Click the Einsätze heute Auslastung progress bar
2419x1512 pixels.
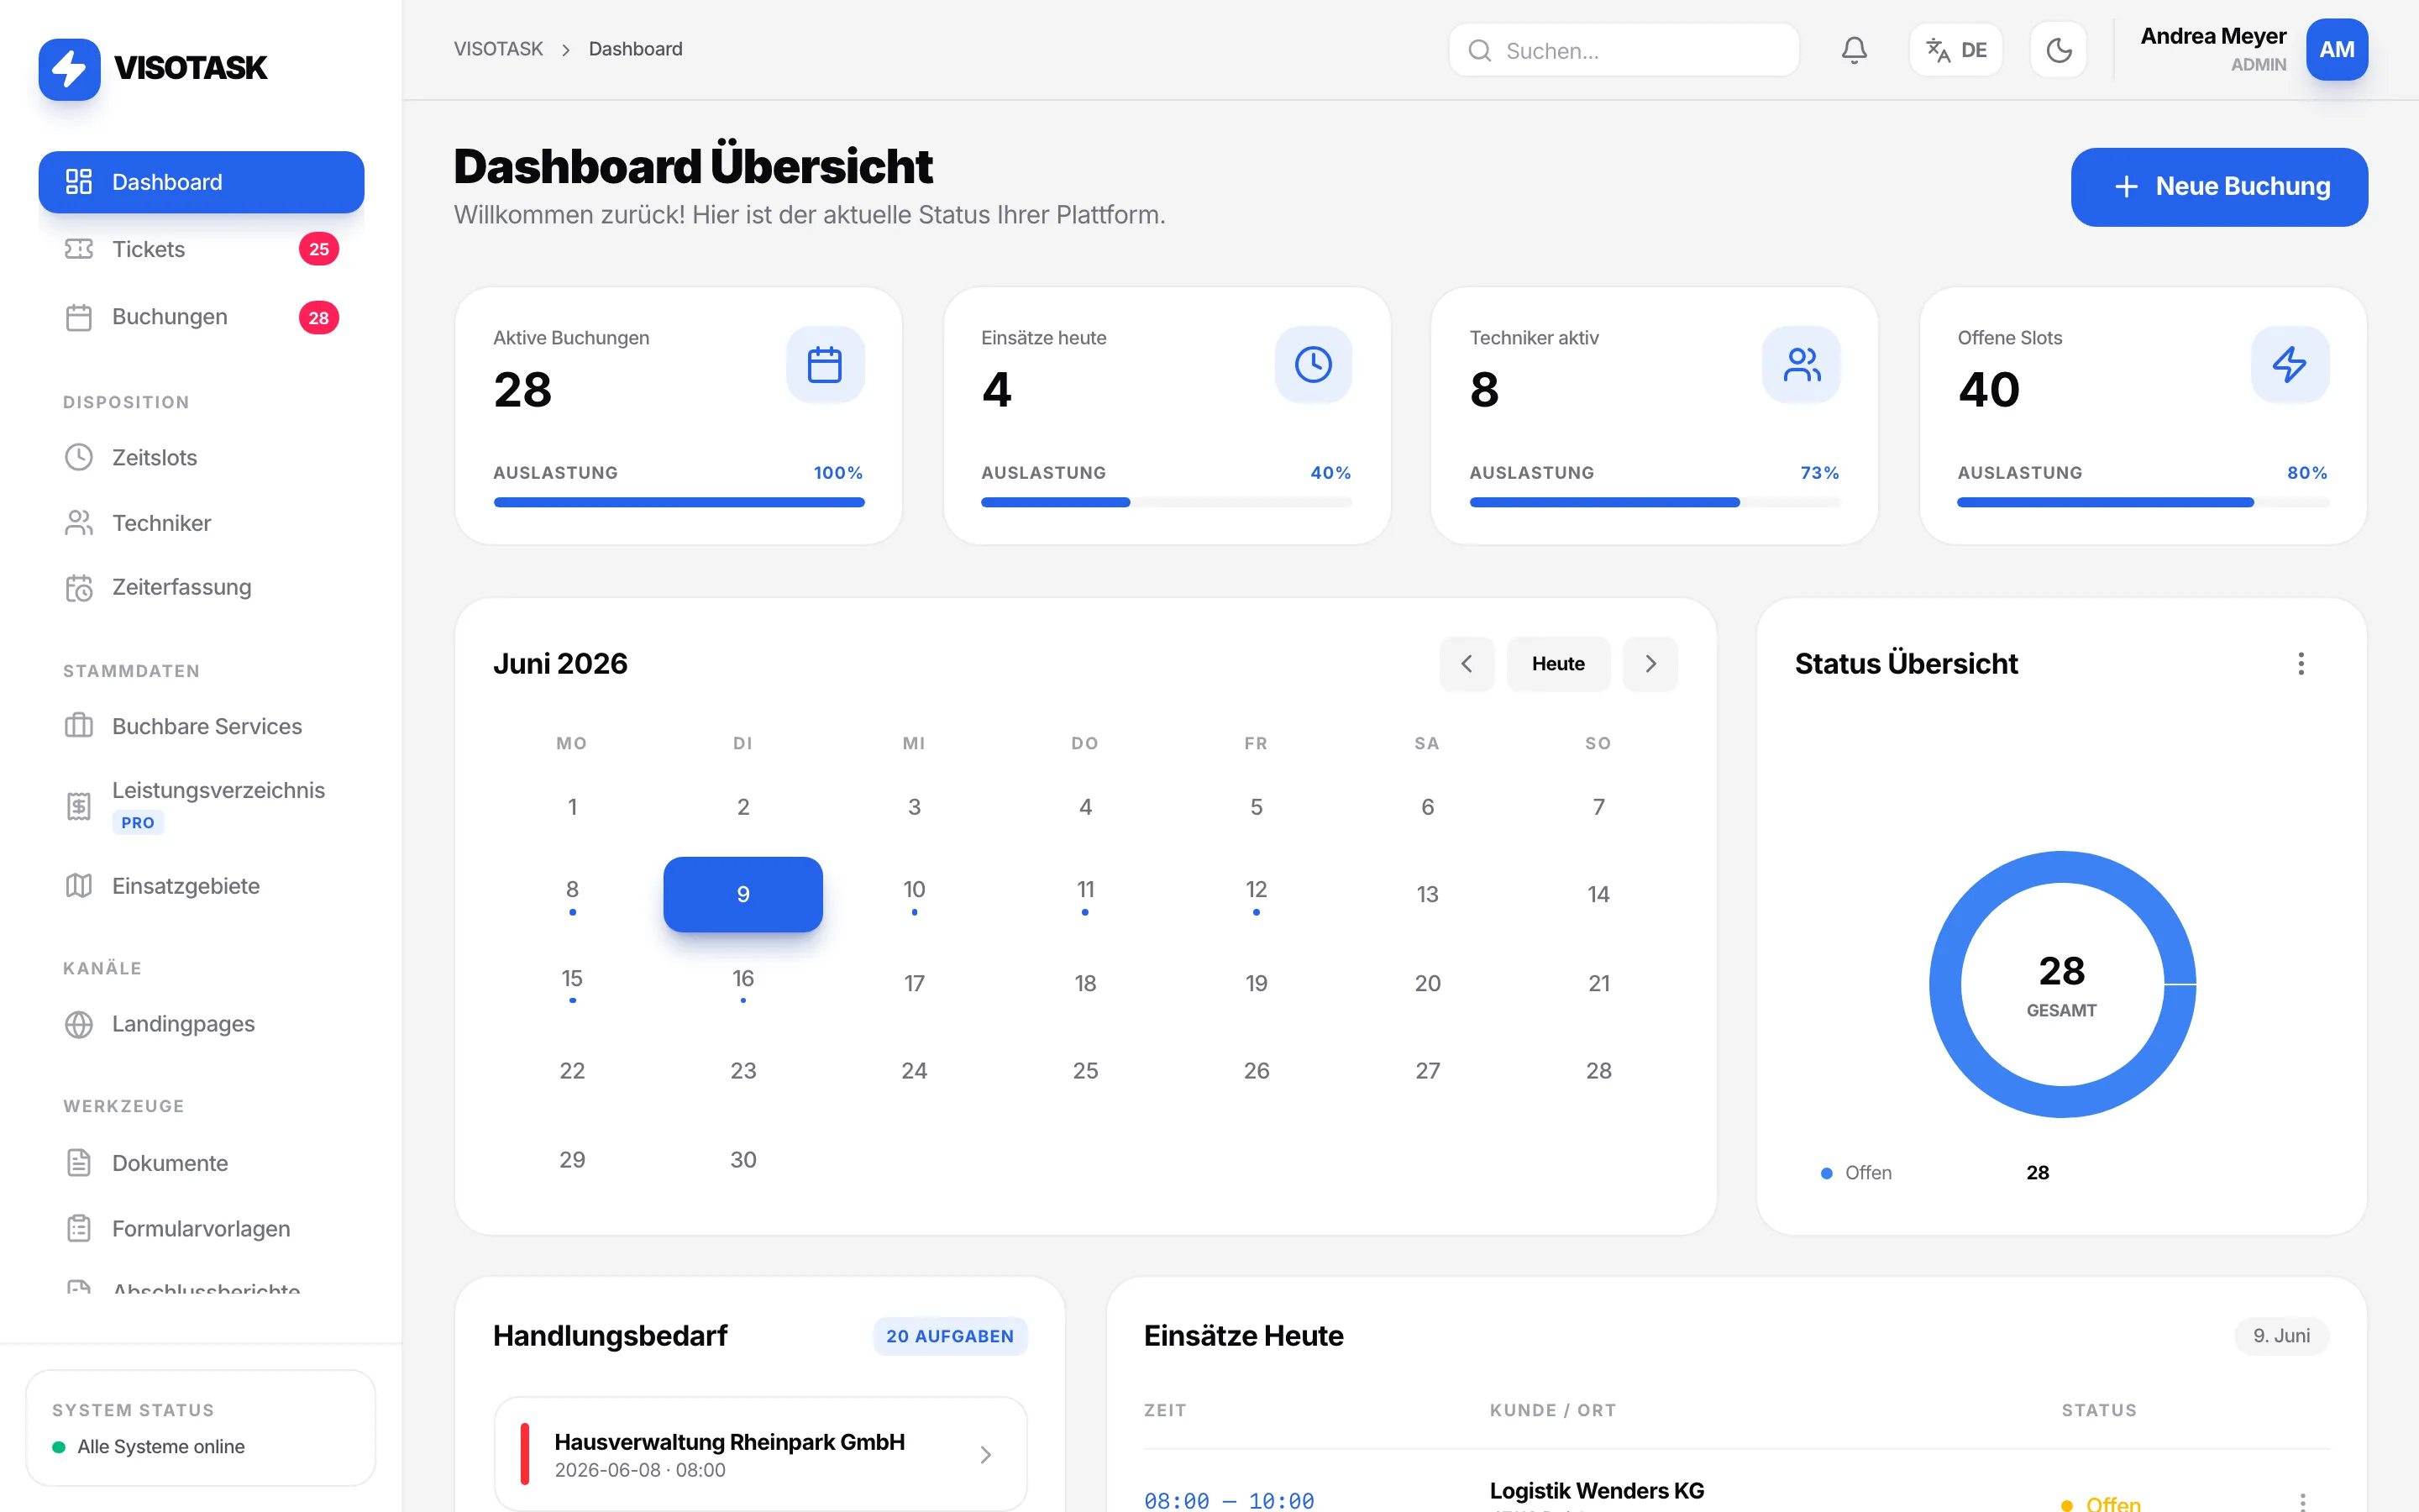tap(1167, 502)
